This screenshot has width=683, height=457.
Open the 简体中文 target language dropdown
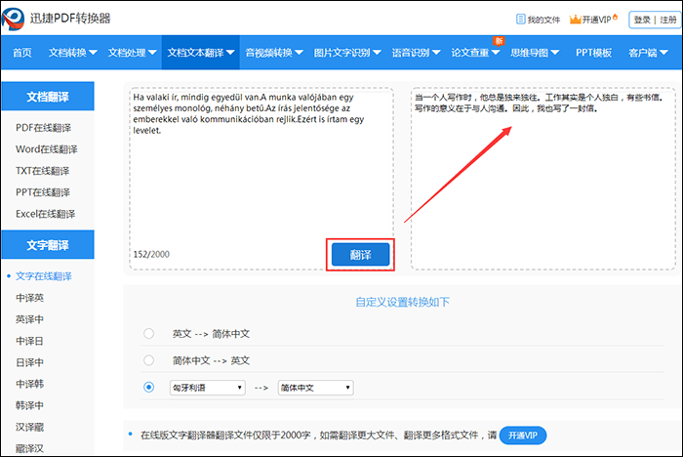coord(316,388)
